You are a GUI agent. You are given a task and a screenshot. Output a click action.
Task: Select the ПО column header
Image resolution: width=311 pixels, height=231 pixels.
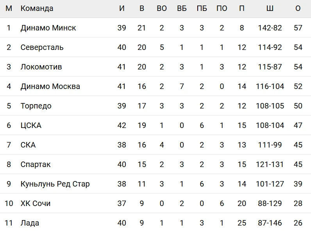tap(222, 9)
